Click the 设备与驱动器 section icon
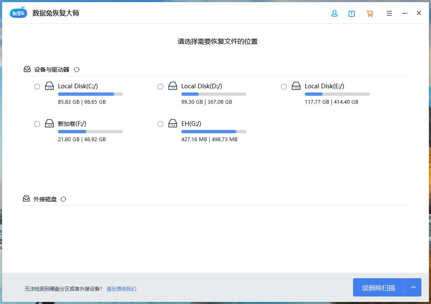Image resolution: width=431 pixels, height=304 pixels. point(27,69)
